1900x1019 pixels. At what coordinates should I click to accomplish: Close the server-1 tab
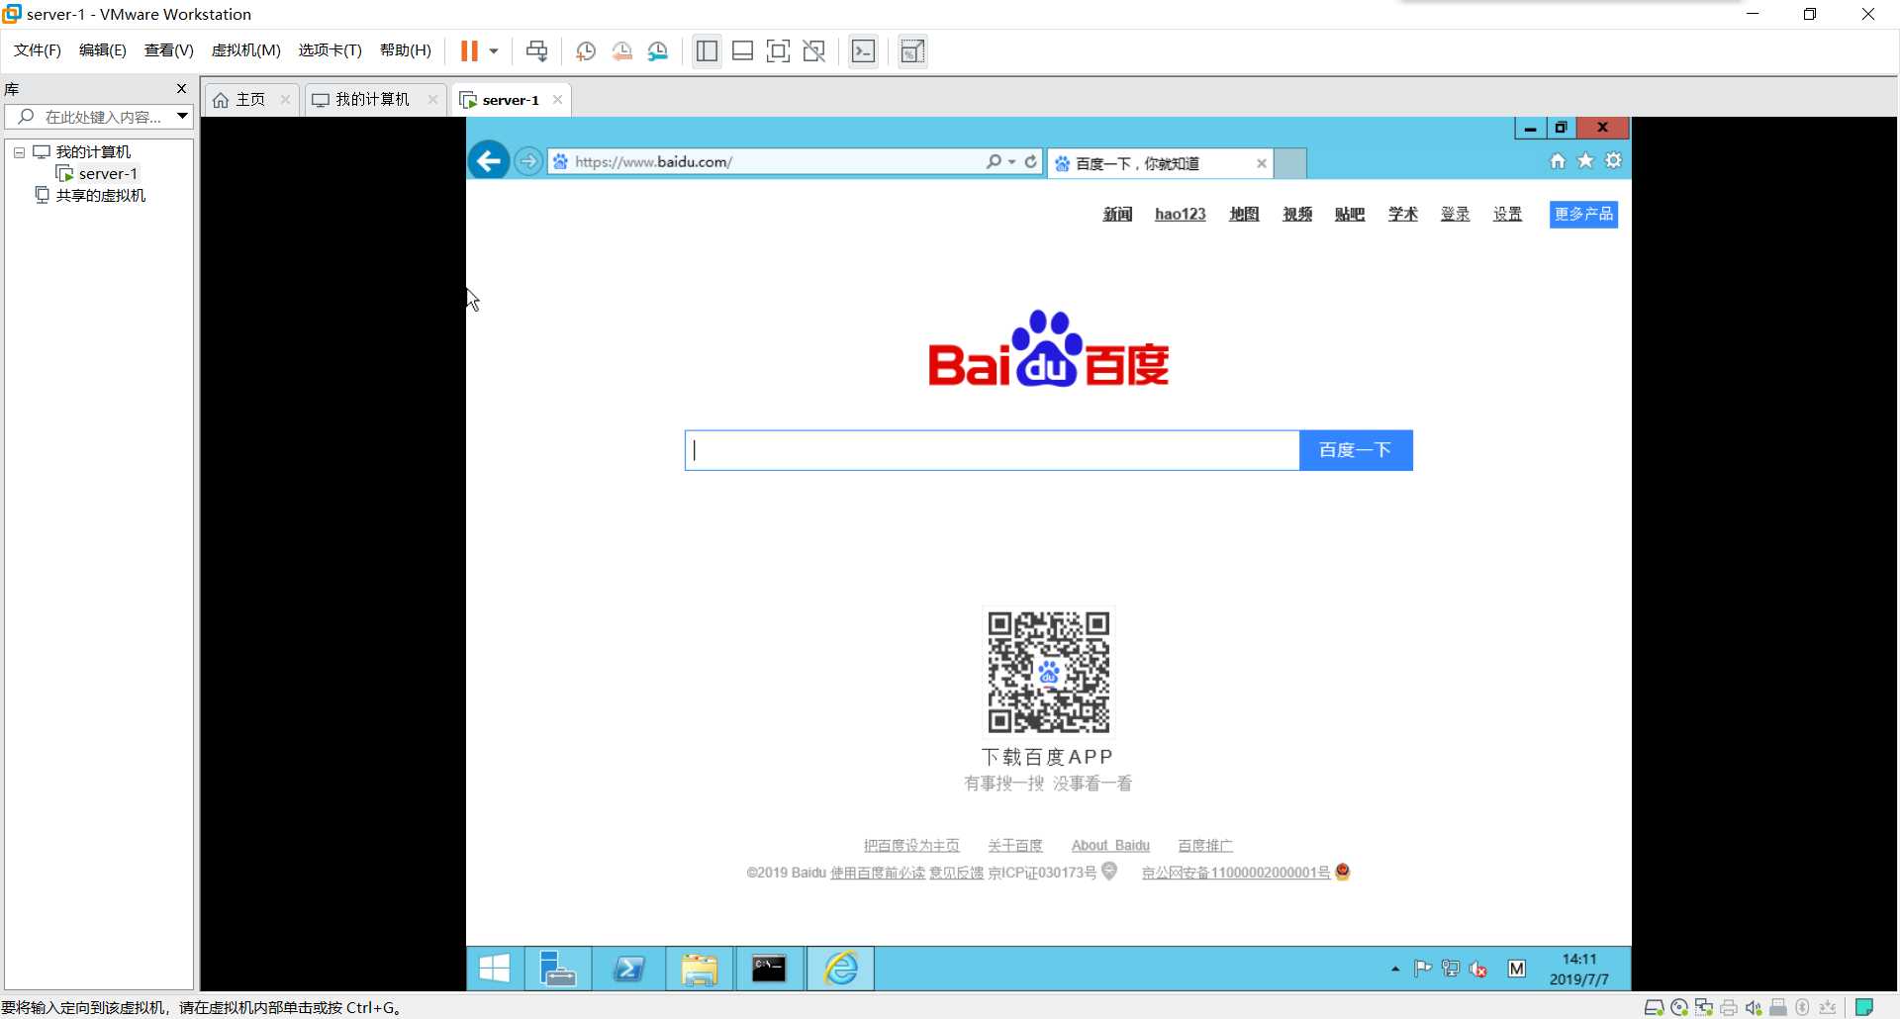pos(558,100)
